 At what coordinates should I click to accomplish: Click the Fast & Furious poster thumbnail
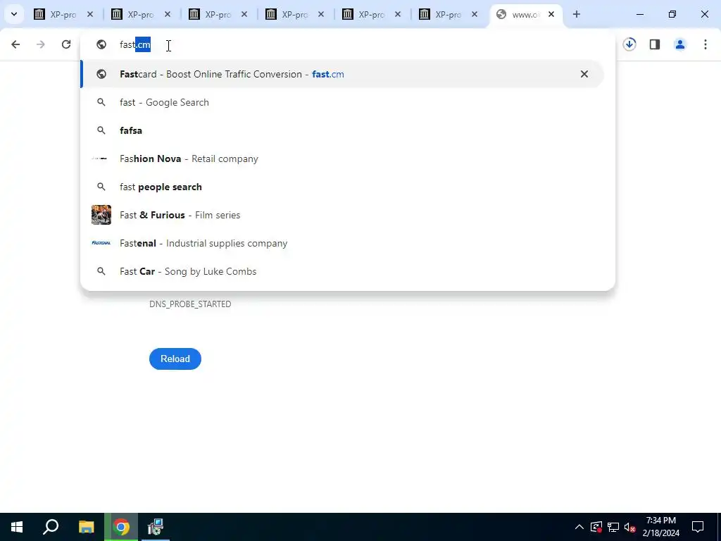click(101, 215)
